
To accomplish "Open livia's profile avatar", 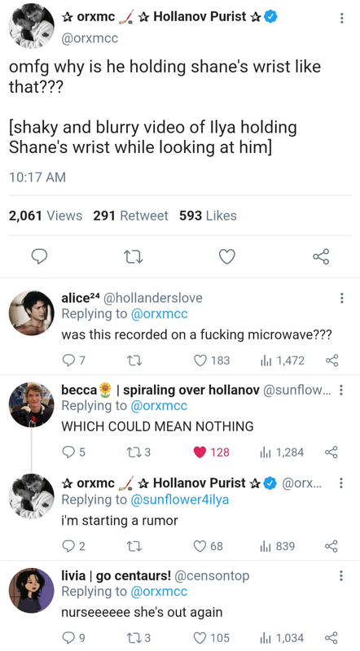I will (32, 590).
